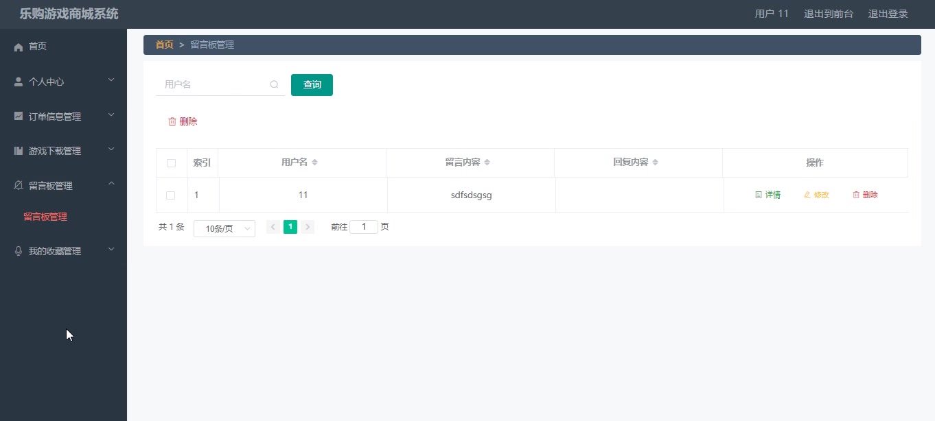Click the 首页 breadcrumb link
Viewport: 935px width, 421px height.
coord(164,45)
